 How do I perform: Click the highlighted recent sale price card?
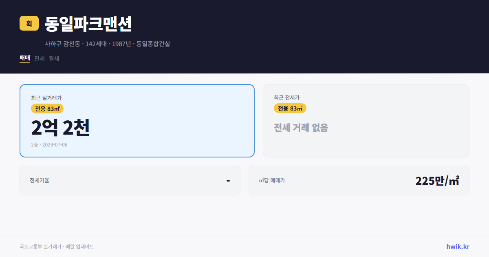point(137,120)
